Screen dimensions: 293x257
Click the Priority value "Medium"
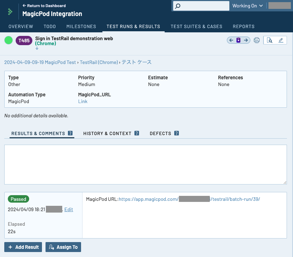click(86, 84)
